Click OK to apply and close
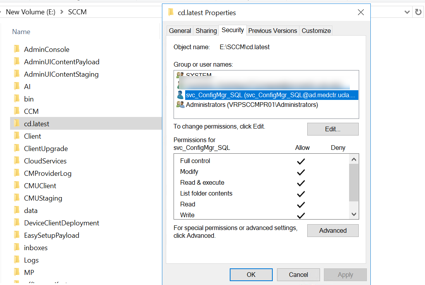 click(251, 275)
